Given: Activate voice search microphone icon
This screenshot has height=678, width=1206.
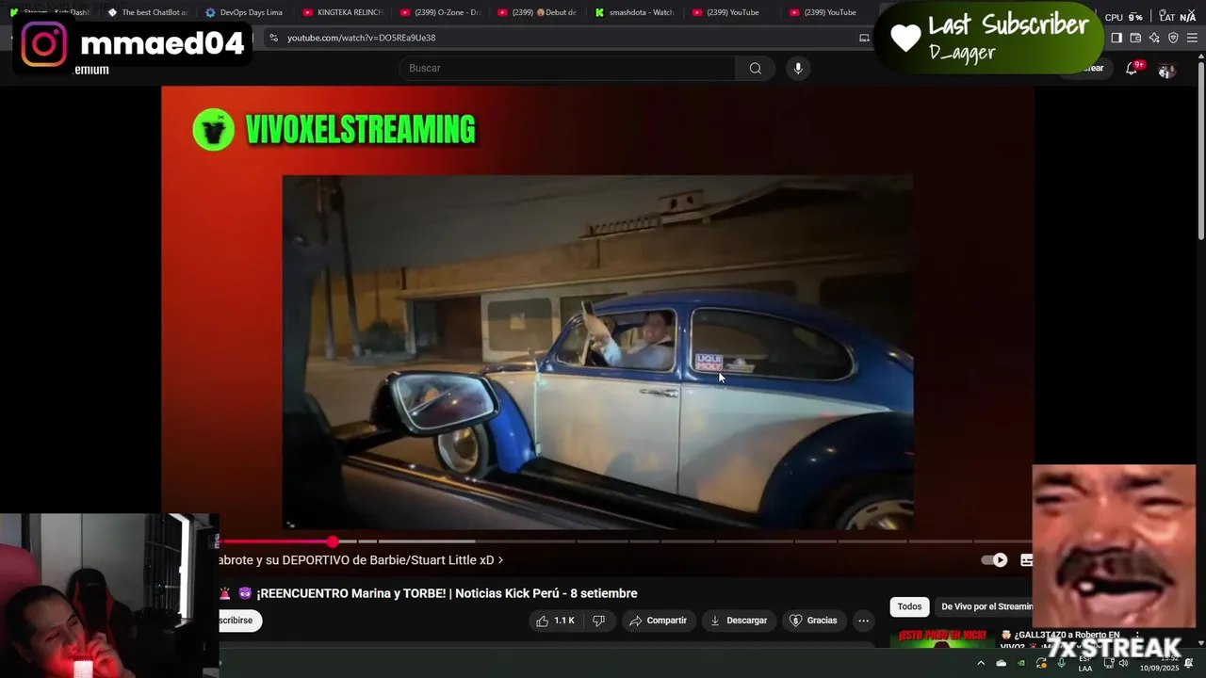Looking at the screenshot, I should (x=798, y=68).
